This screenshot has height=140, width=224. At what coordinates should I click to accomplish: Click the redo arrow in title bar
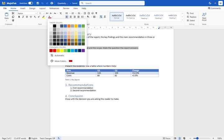(47, 3)
